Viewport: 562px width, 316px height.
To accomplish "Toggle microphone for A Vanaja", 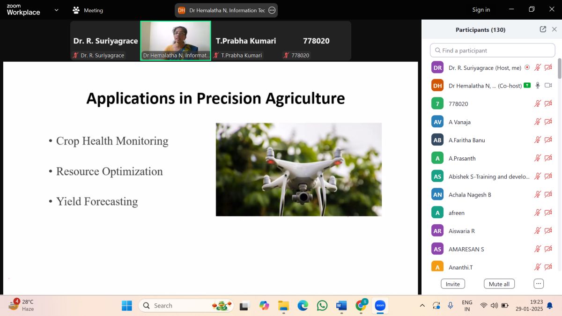I will [x=538, y=122].
